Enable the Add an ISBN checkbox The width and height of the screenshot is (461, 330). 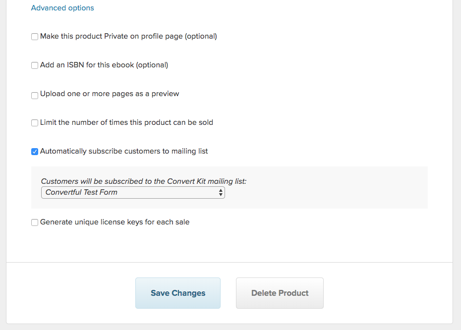point(35,65)
